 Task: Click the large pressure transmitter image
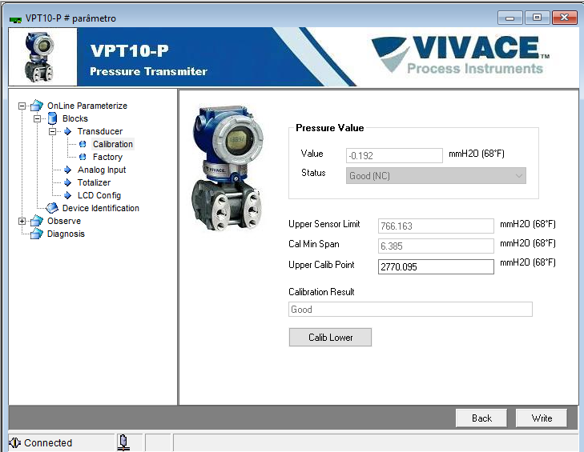(x=227, y=167)
